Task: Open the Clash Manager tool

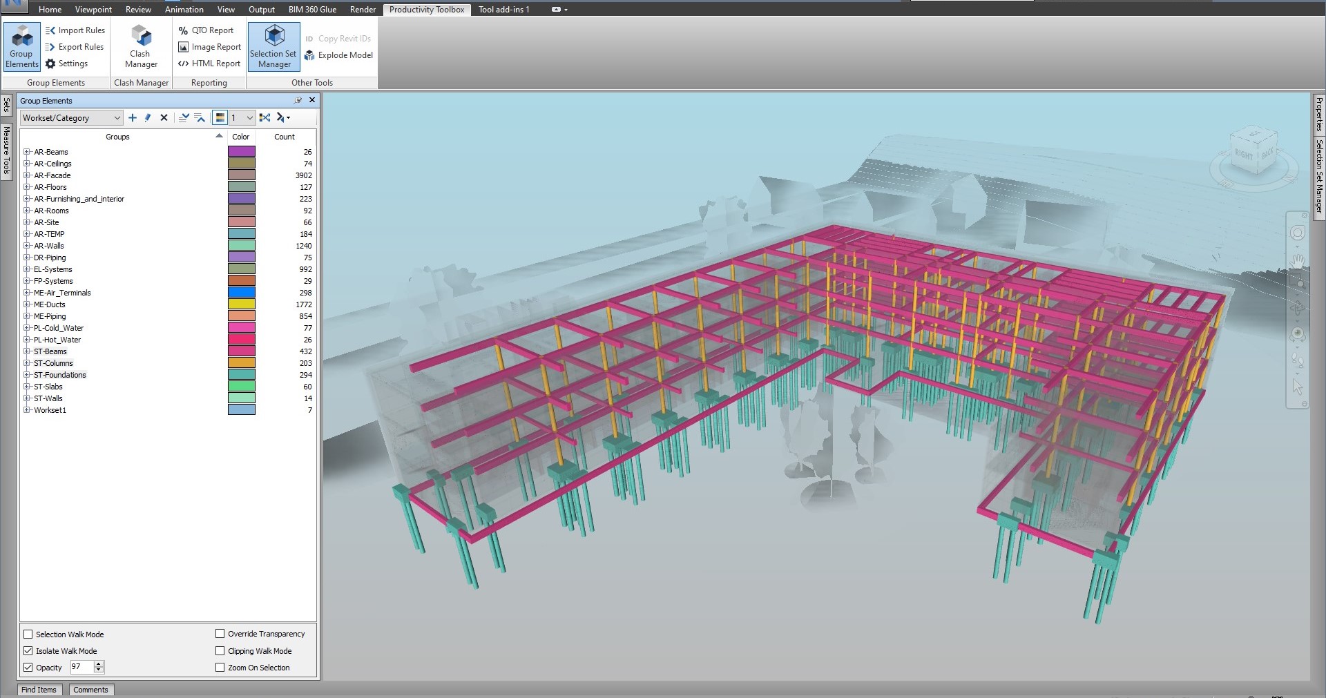Action: (141, 46)
